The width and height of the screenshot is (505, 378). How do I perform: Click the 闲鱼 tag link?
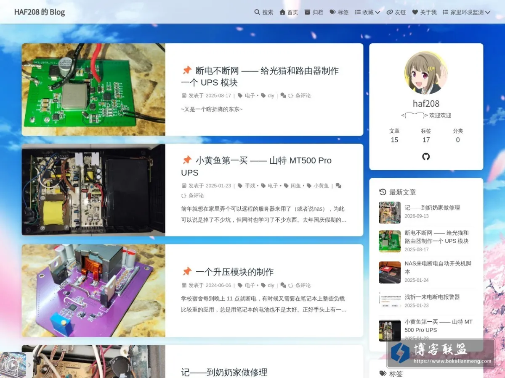coord(296,185)
